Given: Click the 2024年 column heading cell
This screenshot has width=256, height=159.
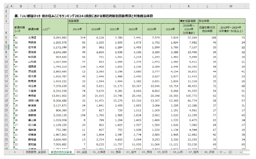Looking at the screenshot, I should pyautogui.click(x=171, y=29).
